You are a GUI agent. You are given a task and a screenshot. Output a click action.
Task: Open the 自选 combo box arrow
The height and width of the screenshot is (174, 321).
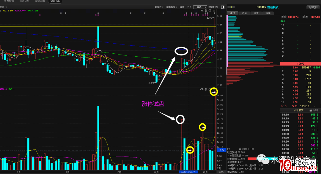pos(206,7)
